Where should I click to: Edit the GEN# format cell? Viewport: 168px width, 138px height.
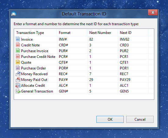(72, 91)
